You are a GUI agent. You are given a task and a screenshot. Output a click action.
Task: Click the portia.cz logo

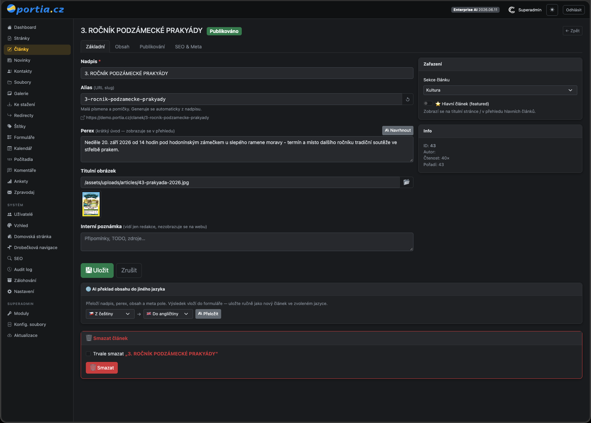pyautogui.click(x=35, y=9)
